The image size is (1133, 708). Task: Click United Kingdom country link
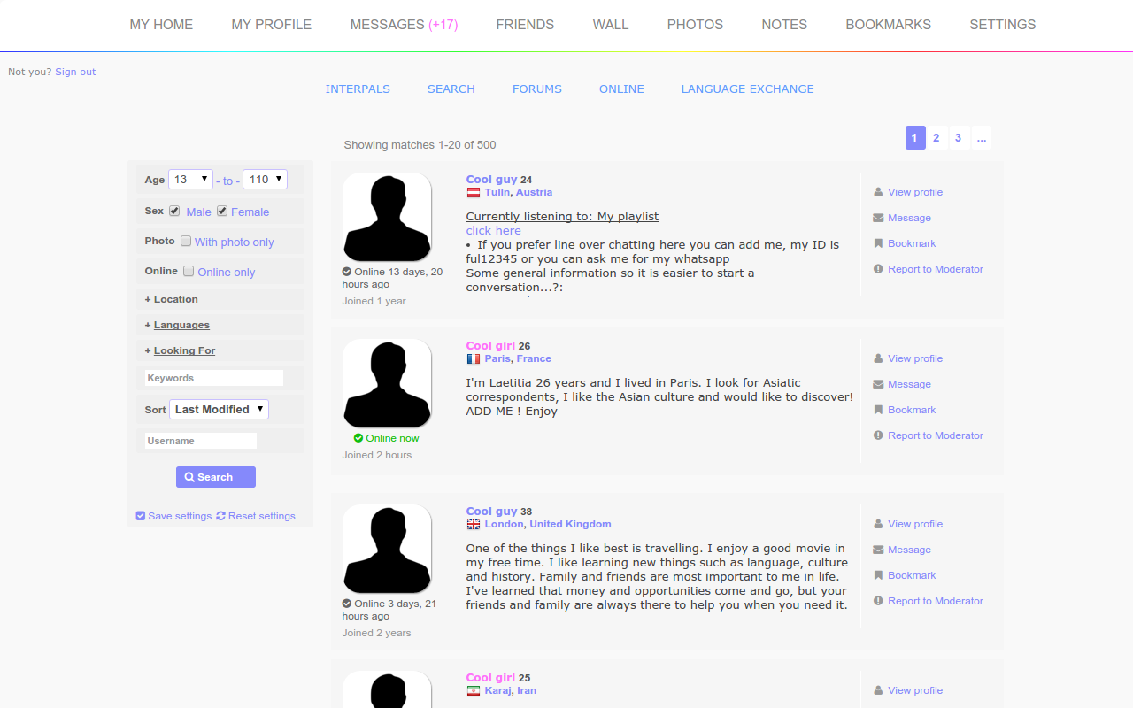pyautogui.click(x=571, y=524)
